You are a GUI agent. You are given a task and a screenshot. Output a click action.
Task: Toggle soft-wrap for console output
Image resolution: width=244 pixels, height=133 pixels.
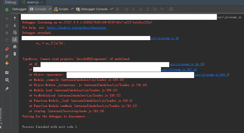[15, 32]
